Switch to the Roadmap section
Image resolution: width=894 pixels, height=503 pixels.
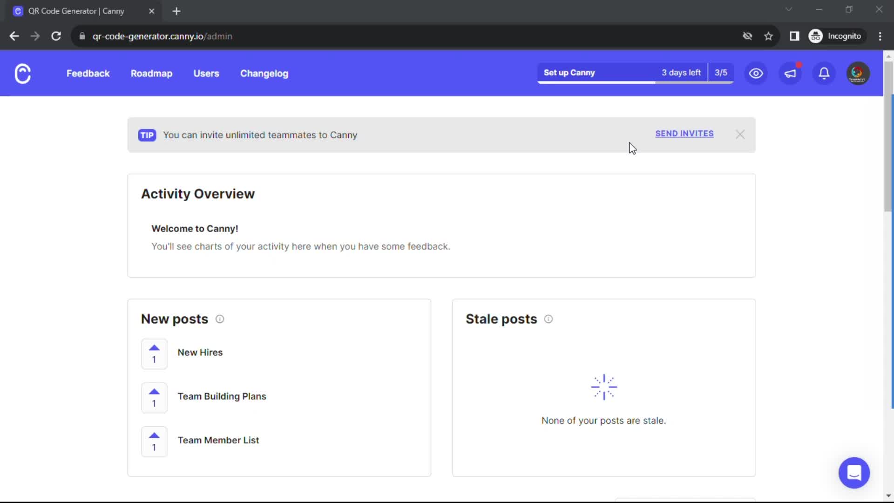click(152, 73)
